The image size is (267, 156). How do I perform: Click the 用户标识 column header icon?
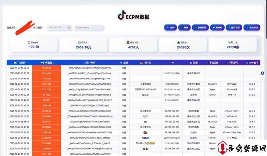point(85,63)
